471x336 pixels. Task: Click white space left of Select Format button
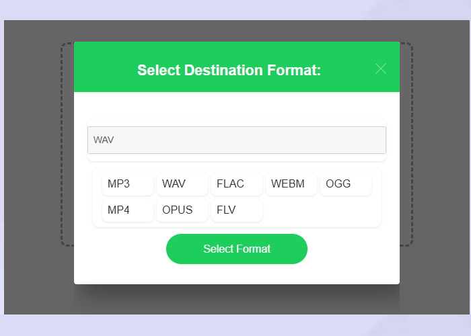(x=120, y=249)
